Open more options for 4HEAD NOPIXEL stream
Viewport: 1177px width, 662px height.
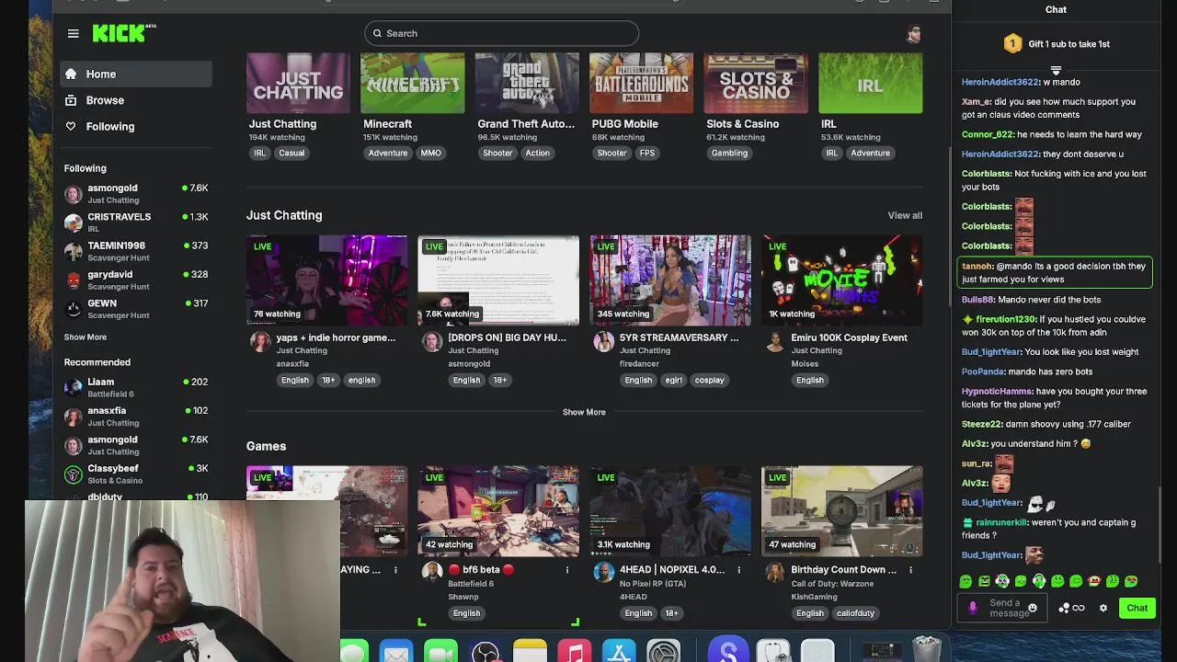pyautogui.click(x=739, y=570)
